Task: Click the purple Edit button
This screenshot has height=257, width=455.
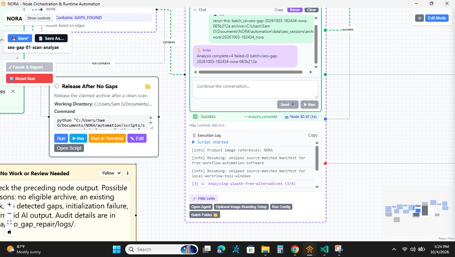Action: click(137, 138)
